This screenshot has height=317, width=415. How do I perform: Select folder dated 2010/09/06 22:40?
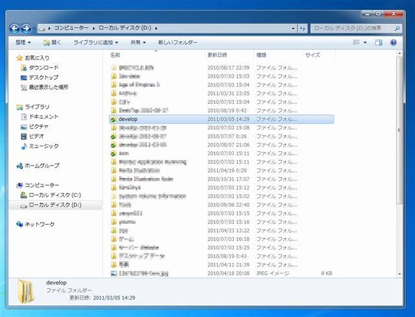click(x=221, y=205)
